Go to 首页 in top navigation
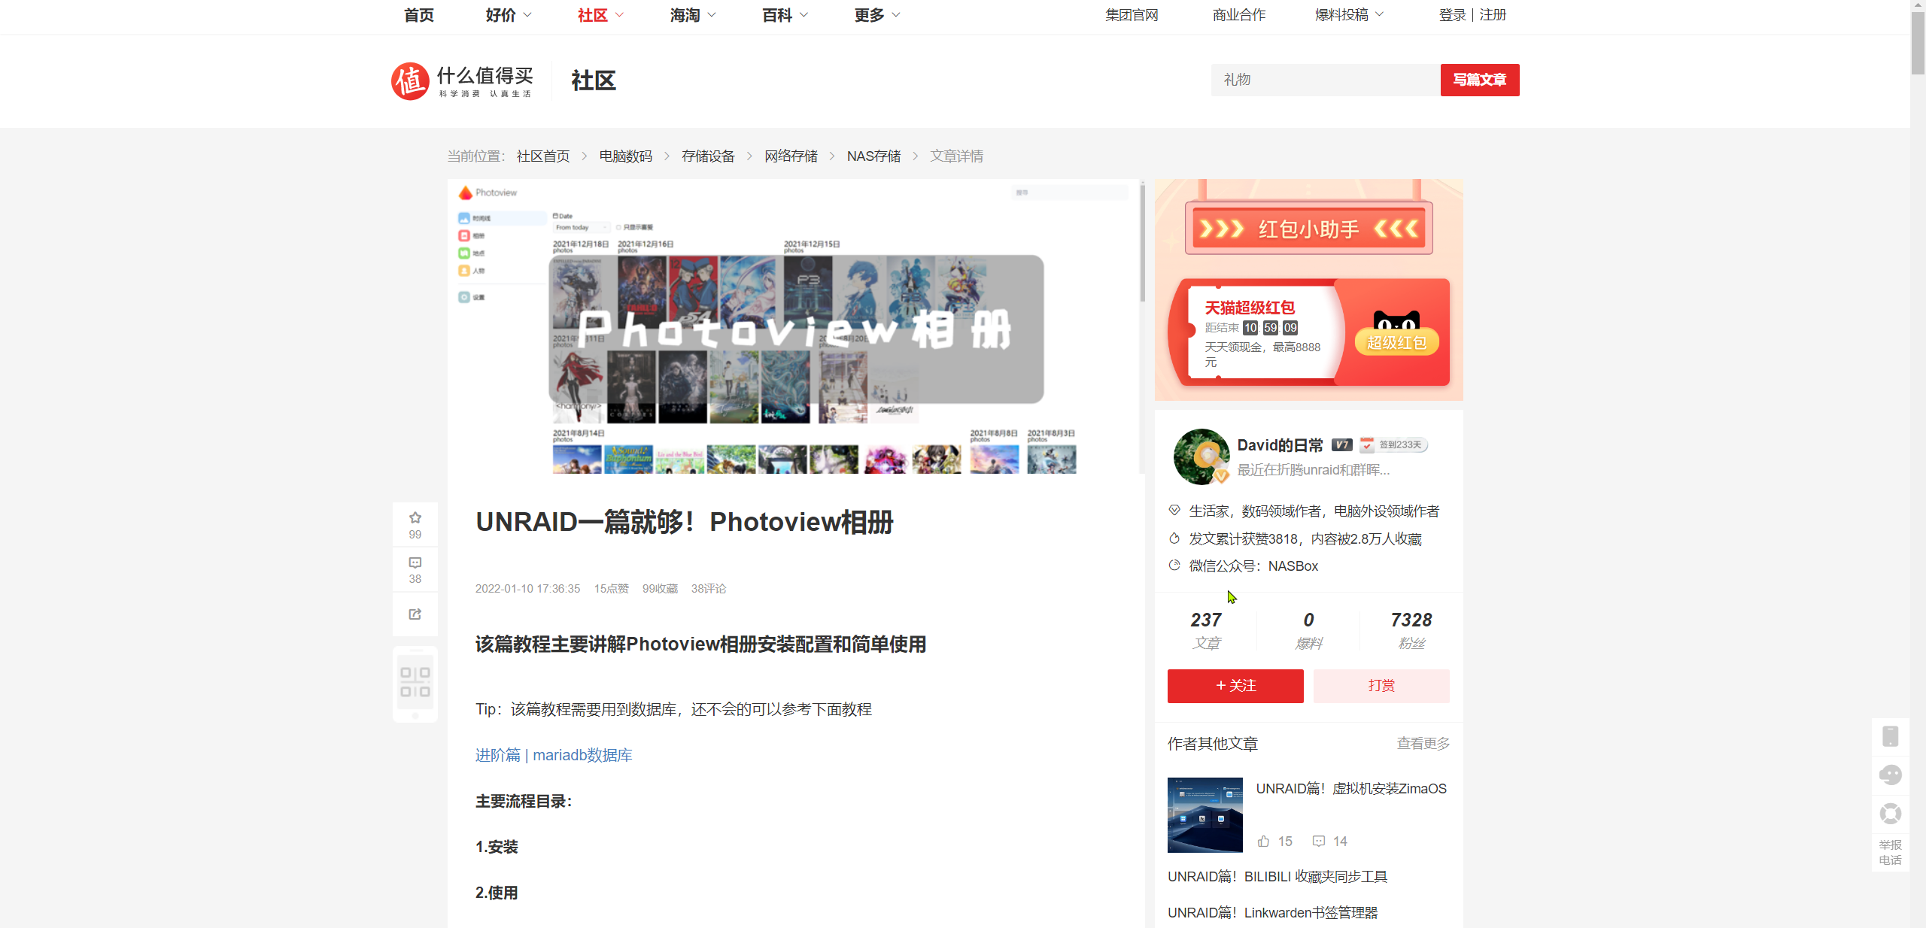This screenshot has height=928, width=1926. pyautogui.click(x=419, y=15)
